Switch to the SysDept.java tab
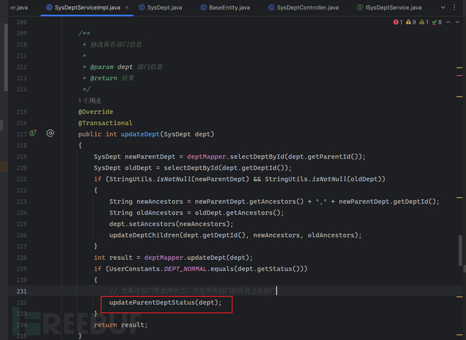The height and width of the screenshot is (340, 466). [x=161, y=7]
